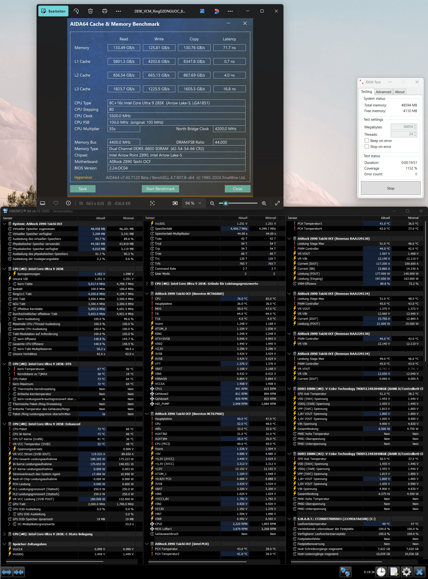
Task: Click the Photos file name 285K_VCM_RingD2DNGUOC_8…
Action: tap(160, 11)
